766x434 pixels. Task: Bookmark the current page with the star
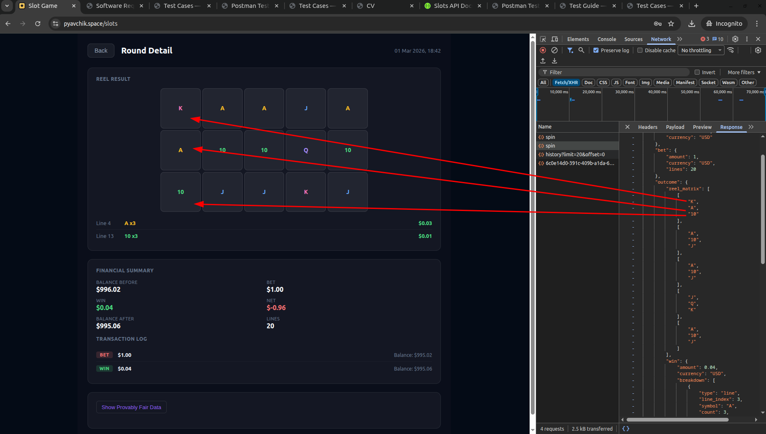(x=671, y=24)
